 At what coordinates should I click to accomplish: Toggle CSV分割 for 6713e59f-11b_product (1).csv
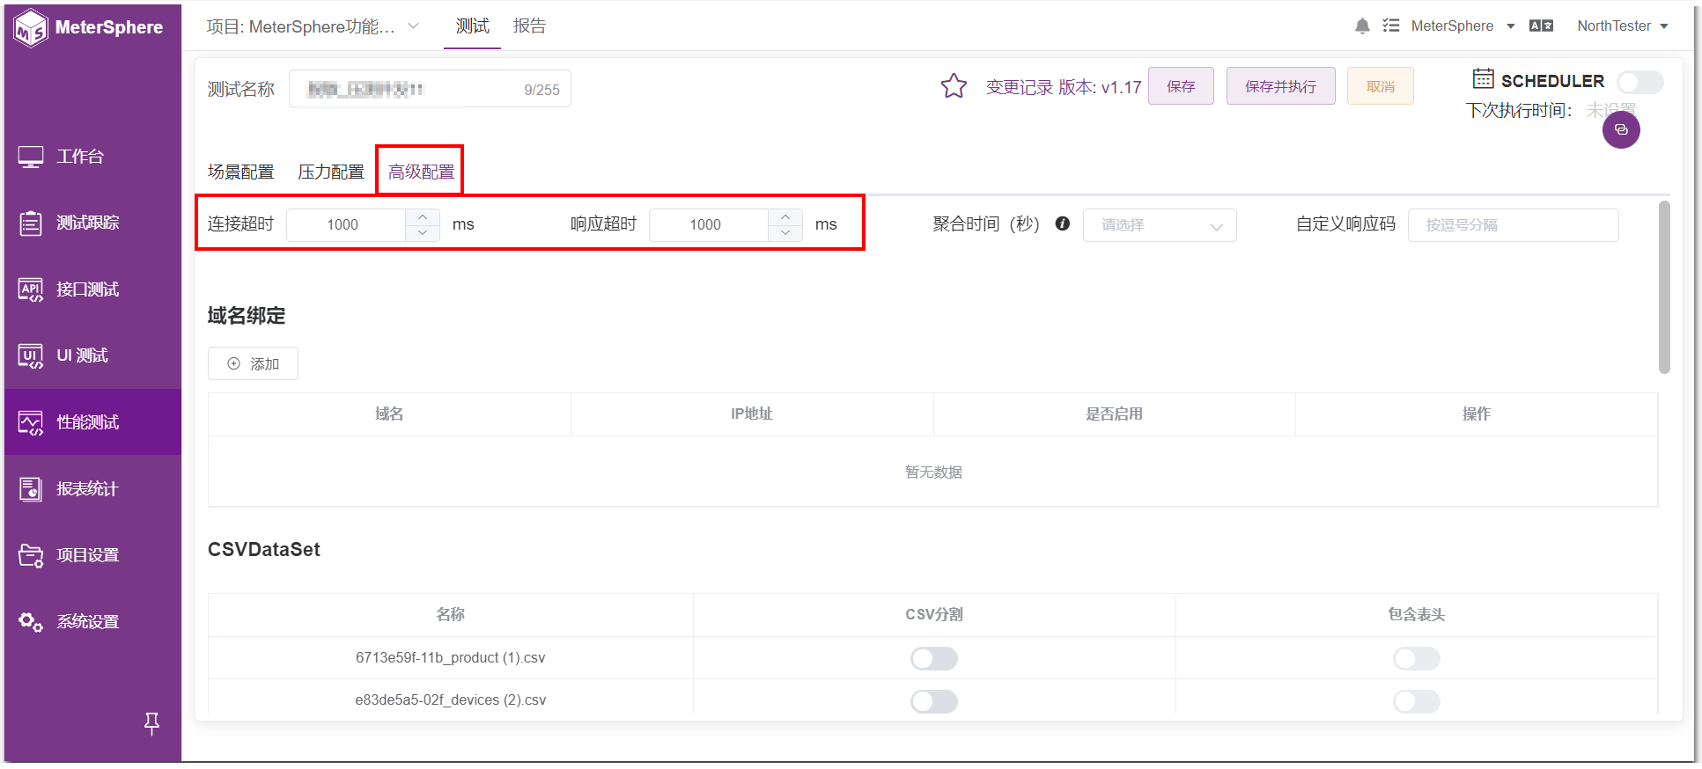934,658
